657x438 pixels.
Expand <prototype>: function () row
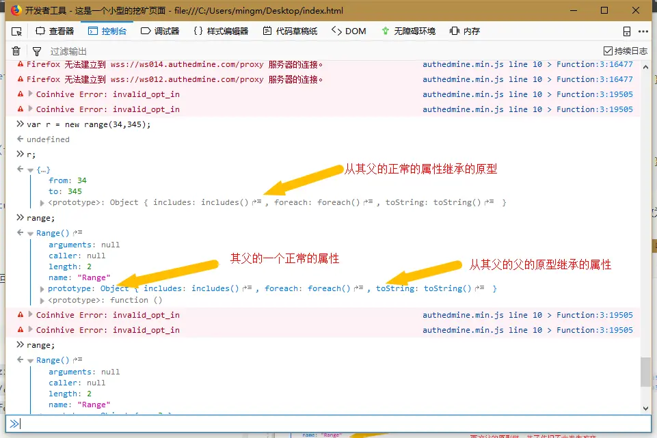click(x=42, y=301)
